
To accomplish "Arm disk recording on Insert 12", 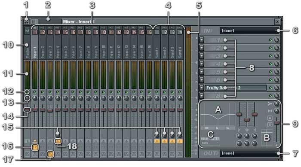I will coord(119,154).
